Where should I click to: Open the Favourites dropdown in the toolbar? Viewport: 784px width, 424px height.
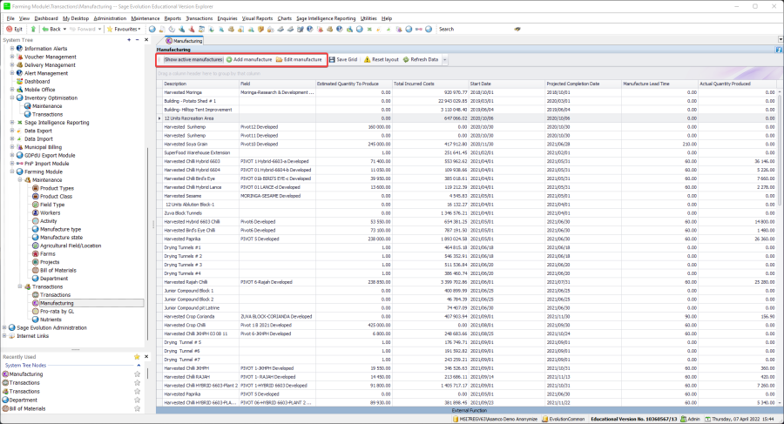point(126,29)
